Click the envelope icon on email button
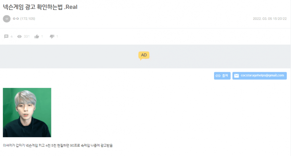291x156 pixels. pyautogui.click(x=237, y=76)
